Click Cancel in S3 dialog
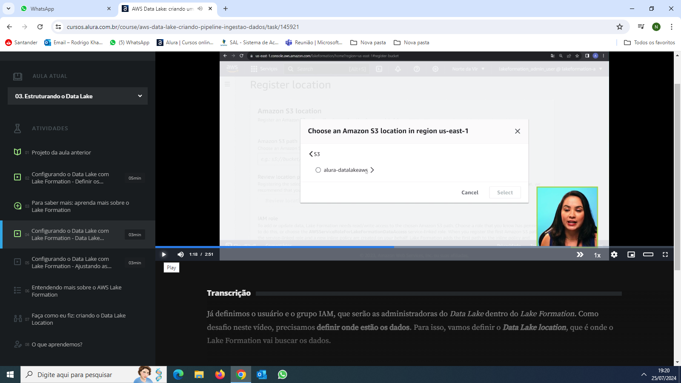The width and height of the screenshot is (681, 383). coord(470,193)
